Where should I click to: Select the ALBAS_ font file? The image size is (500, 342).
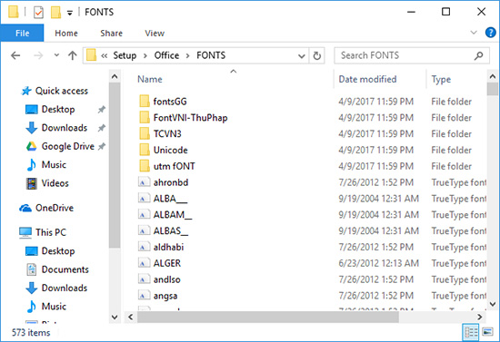tap(164, 230)
